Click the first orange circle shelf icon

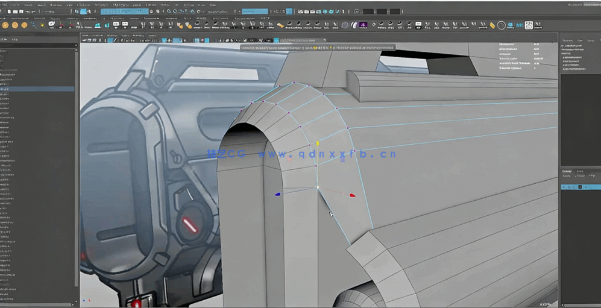5,25
